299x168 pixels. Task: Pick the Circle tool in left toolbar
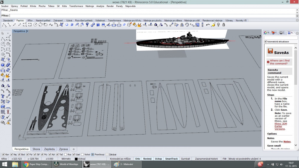(x=3, y=44)
